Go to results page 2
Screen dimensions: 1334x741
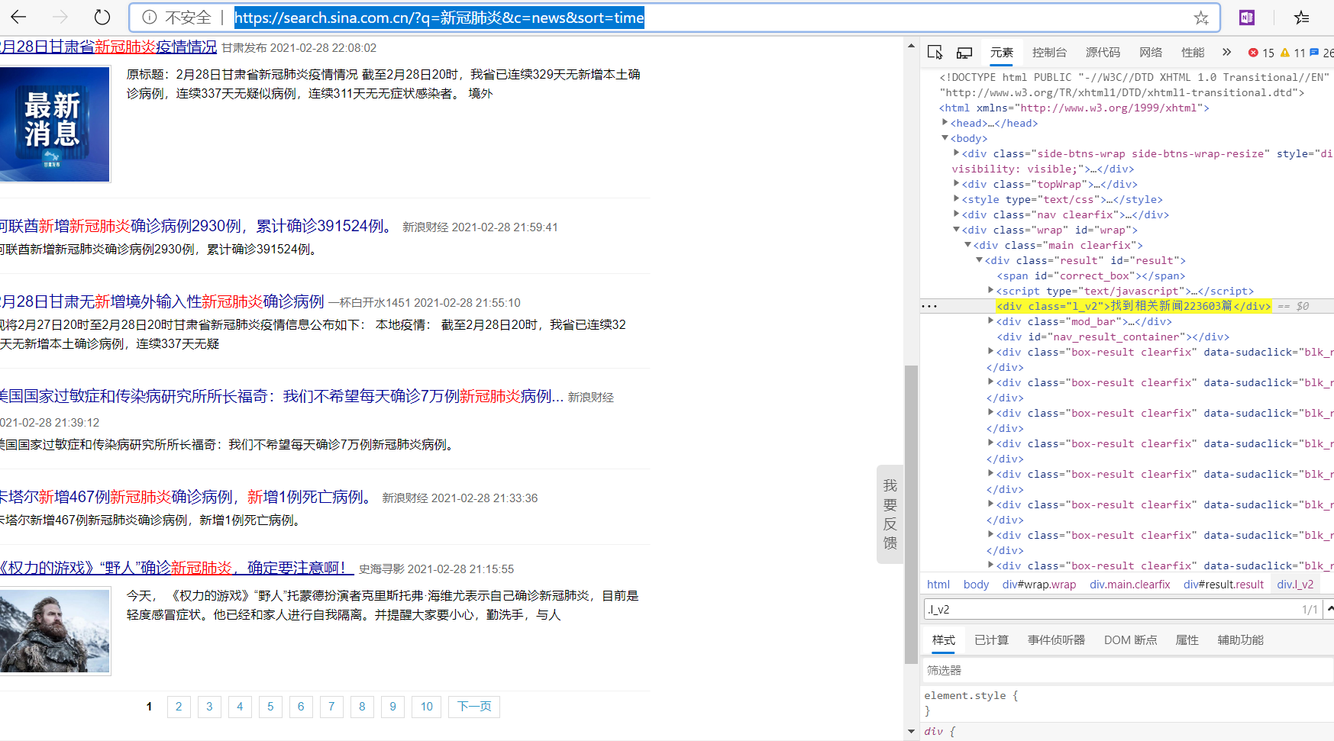pos(179,707)
